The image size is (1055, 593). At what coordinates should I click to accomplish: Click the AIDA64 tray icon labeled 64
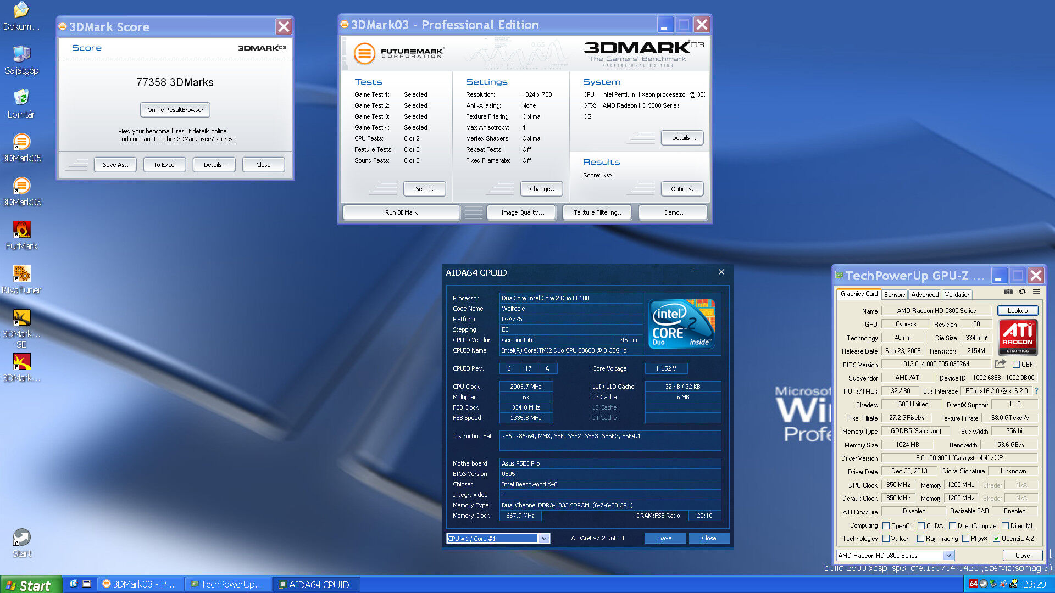pyautogui.click(x=973, y=584)
